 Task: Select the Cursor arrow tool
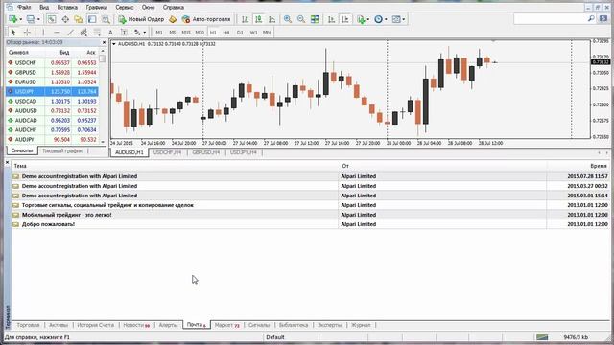[13, 32]
